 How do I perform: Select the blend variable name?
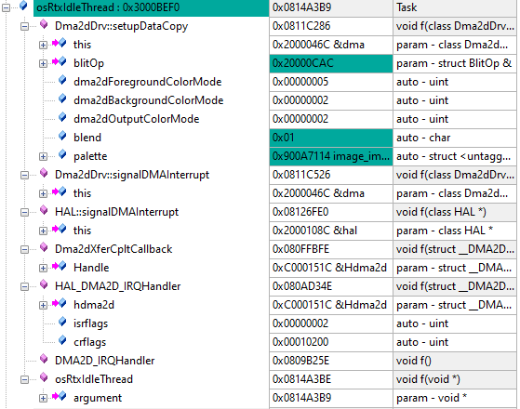pyautogui.click(x=87, y=138)
